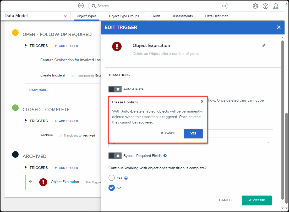Expand the Data Model dropdown
Screen dimensions: 289x212
[x=65, y=16]
